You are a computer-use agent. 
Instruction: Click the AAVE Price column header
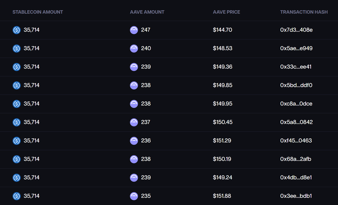pos(226,12)
